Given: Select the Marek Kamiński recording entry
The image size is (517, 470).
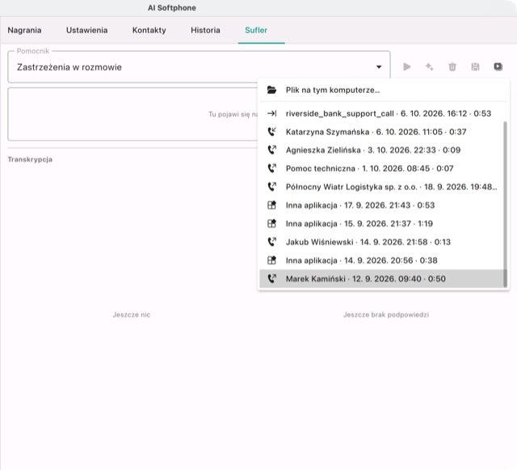Looking at the screenshot, I should (x=381, y=279).
